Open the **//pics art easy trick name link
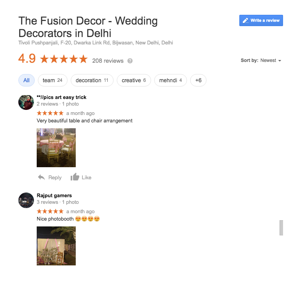The height and width of the screenshot is (281, 301). pos(62,97)
